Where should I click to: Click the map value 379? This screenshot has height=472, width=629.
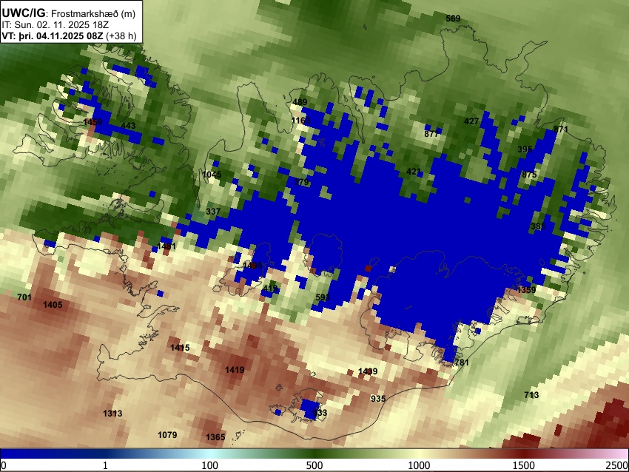point(302,182)
